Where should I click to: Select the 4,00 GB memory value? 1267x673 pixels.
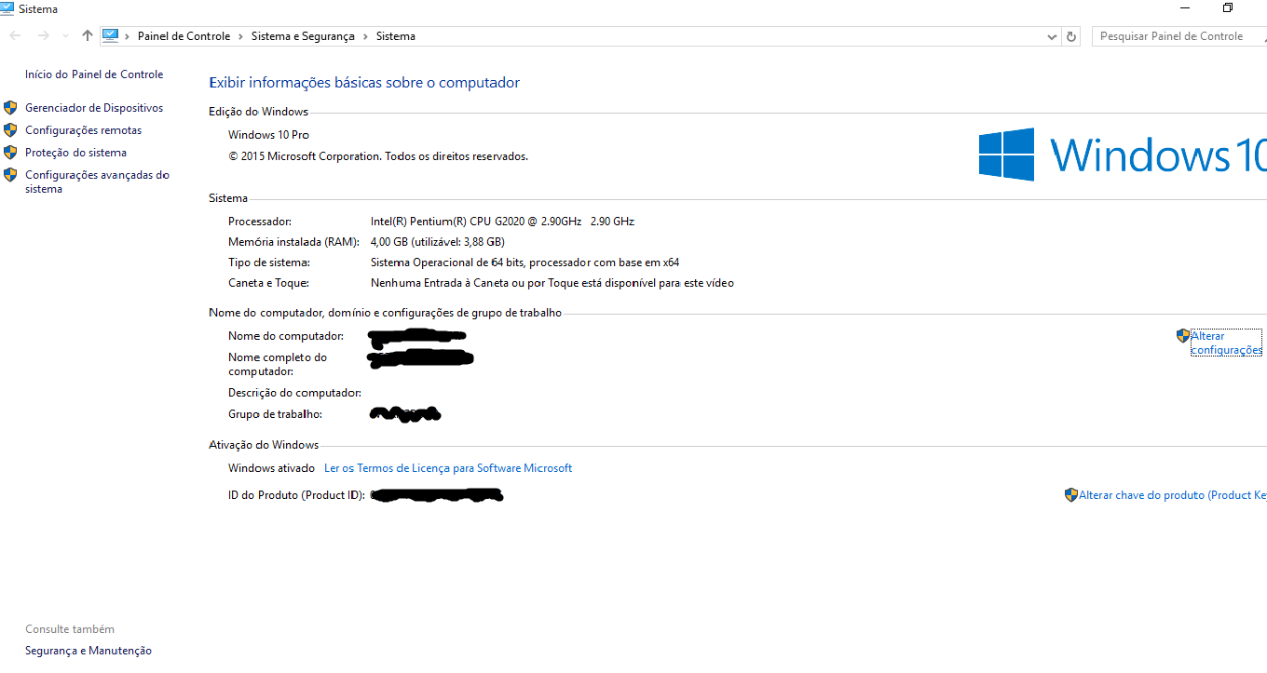[x=438, y=242]
